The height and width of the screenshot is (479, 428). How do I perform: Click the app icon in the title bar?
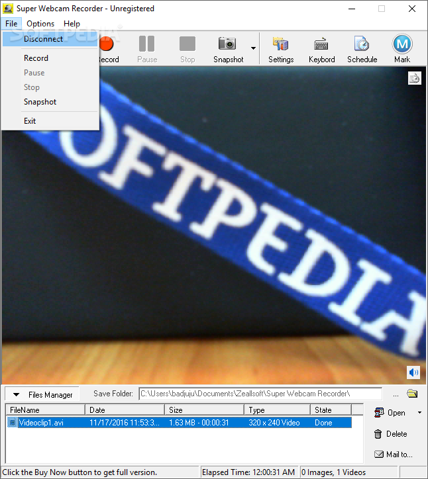(x=8, y=9)
